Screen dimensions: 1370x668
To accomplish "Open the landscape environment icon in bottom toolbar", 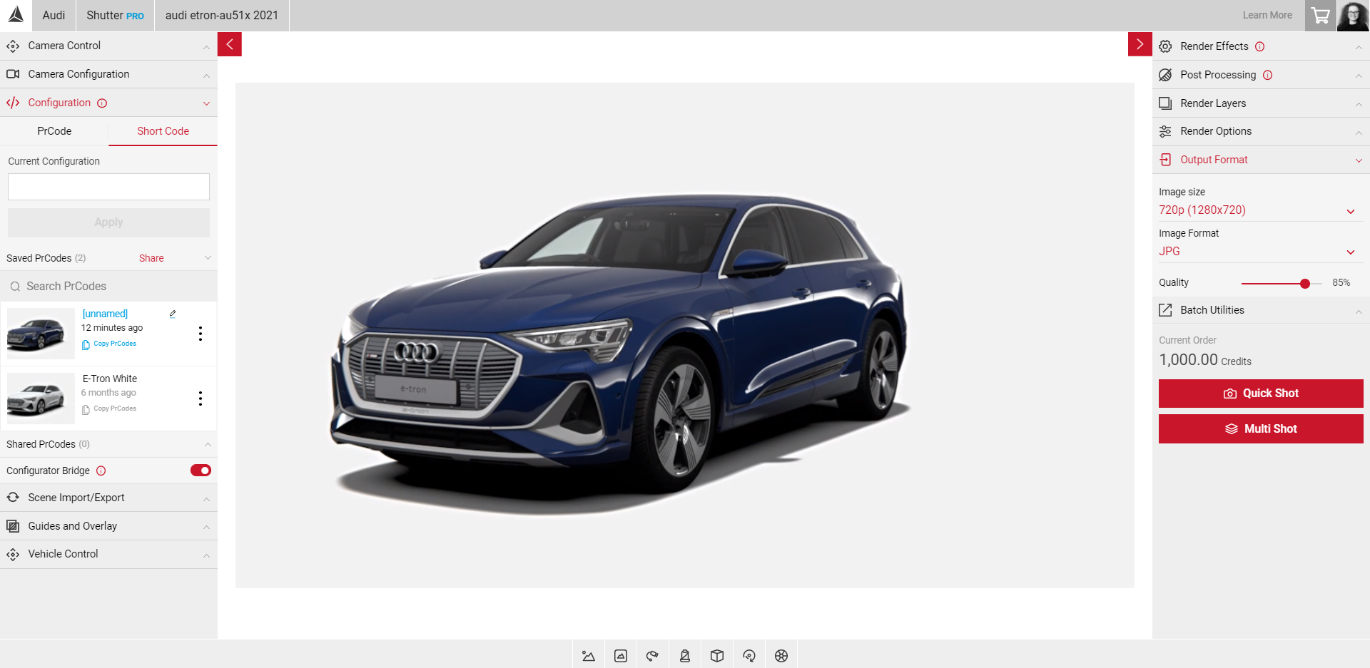I will [x=589, y=656].
